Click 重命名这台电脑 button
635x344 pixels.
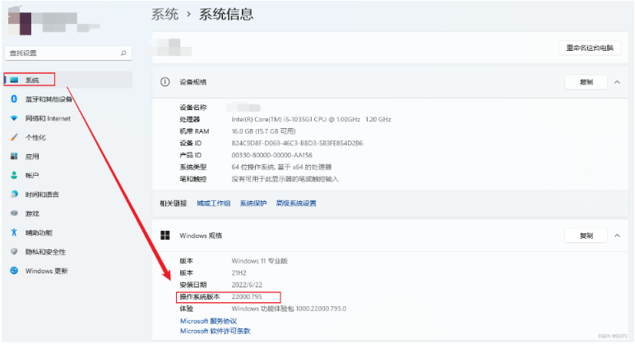click(590, 48)
